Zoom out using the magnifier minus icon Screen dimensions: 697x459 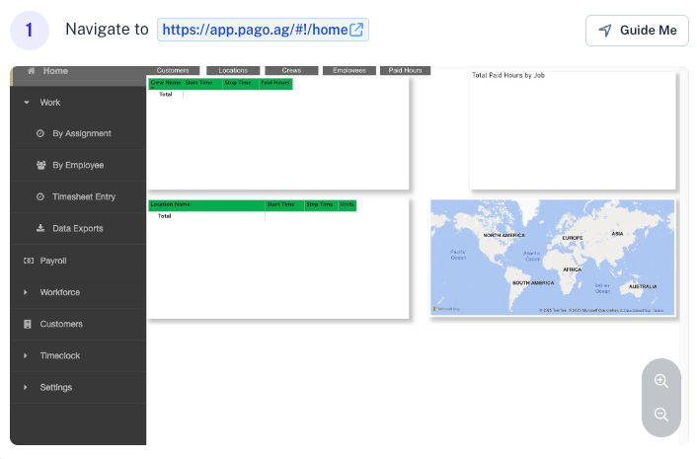pos(661,415)
